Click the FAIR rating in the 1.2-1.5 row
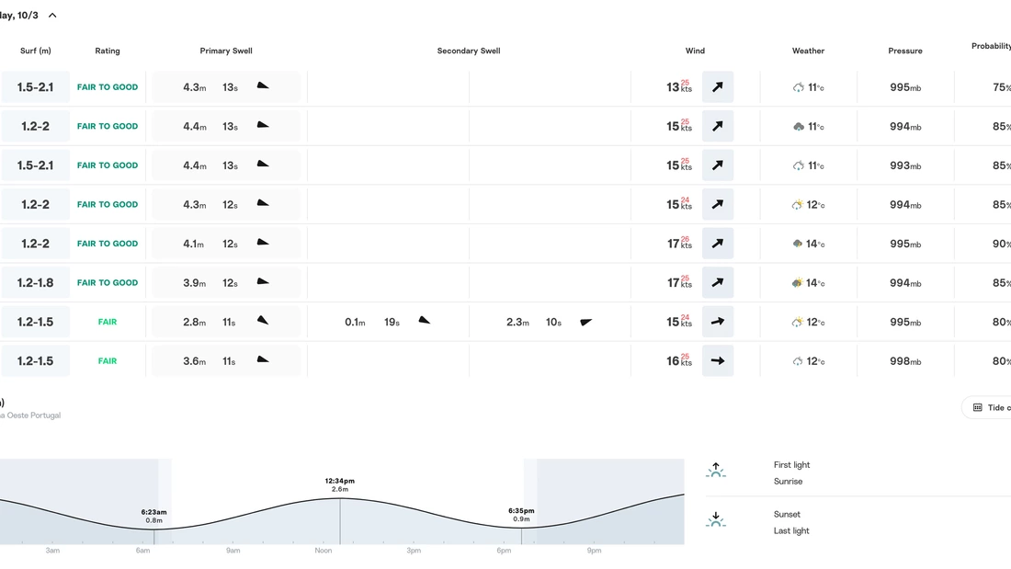Viewport: 1011px width, 569px height. [108, 322]
